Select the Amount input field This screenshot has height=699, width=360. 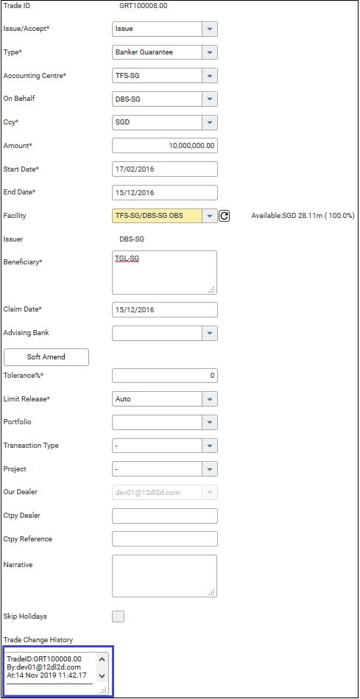[165, 146]
